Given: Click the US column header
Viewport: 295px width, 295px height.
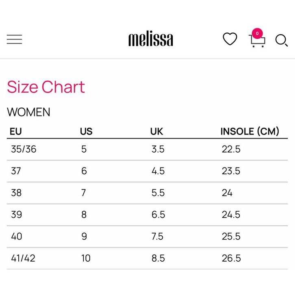Looking at the screenshot, I should (x=86, y=131).
